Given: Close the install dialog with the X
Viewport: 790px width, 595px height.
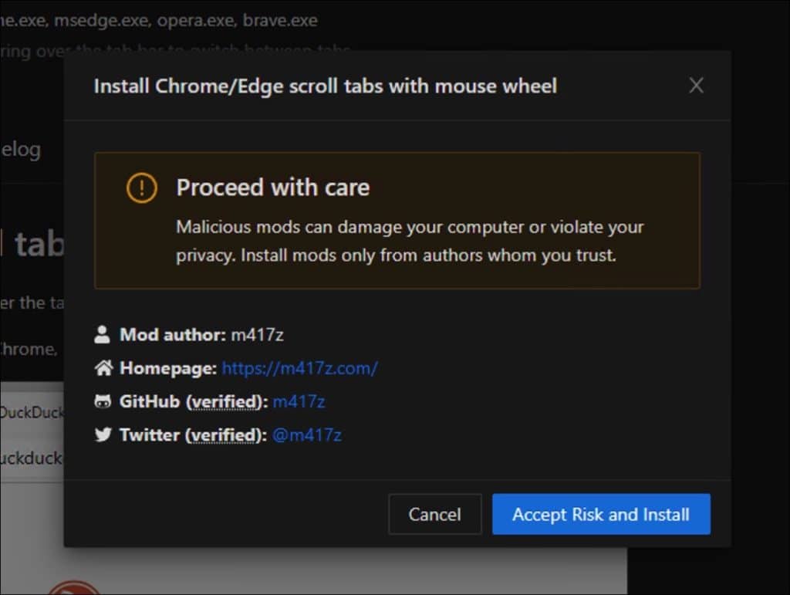Looking at the screenshot, I should [696, 85].
